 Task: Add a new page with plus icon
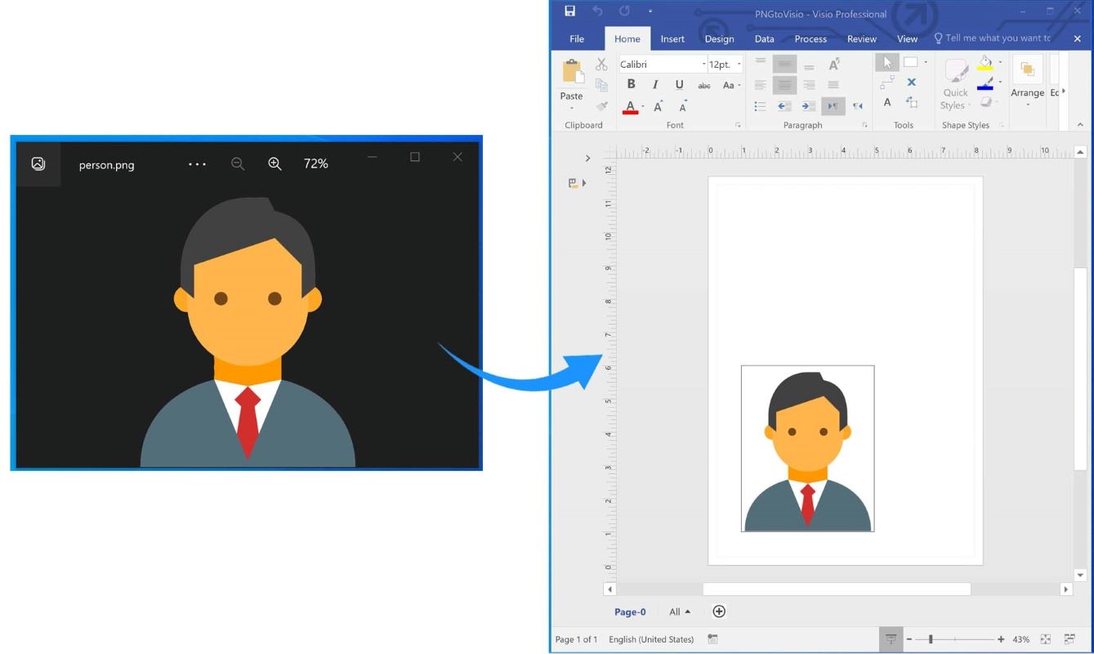click(719, 611)
